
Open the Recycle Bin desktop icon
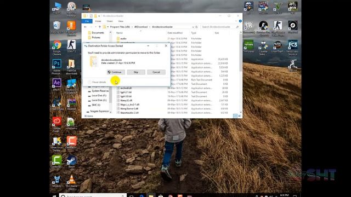point(56,27)
